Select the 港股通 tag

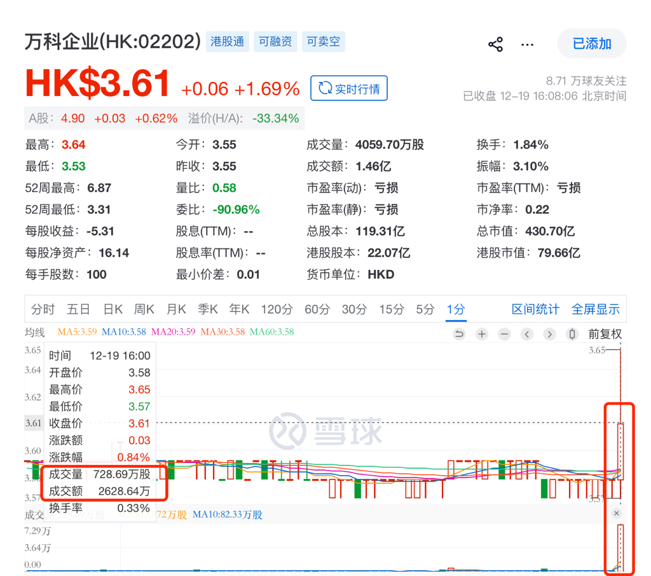click(x=228, y=41)
